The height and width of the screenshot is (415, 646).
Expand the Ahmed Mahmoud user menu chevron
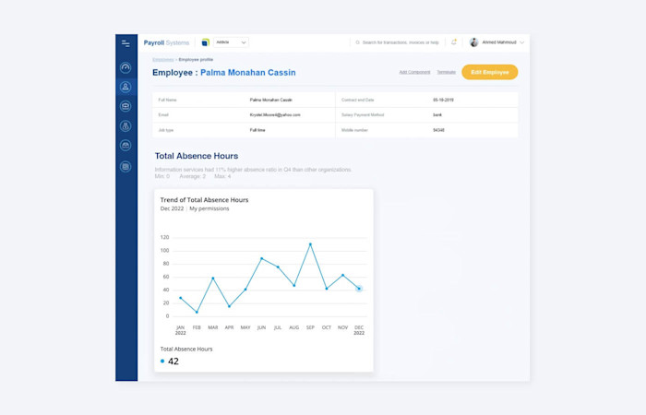(522, 42)
